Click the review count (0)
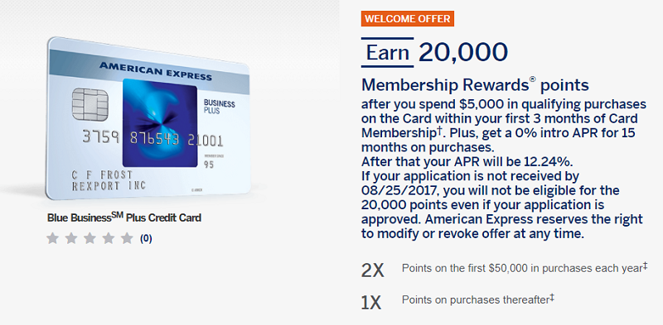The width and height of the screenshot is (663, 325). (146, 239)
